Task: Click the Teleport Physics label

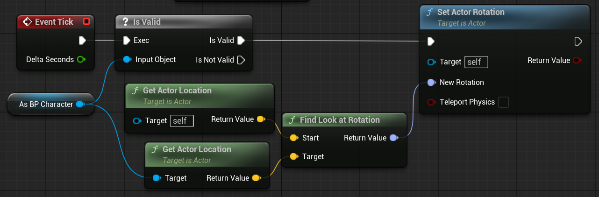Action: tap(467, 102)
